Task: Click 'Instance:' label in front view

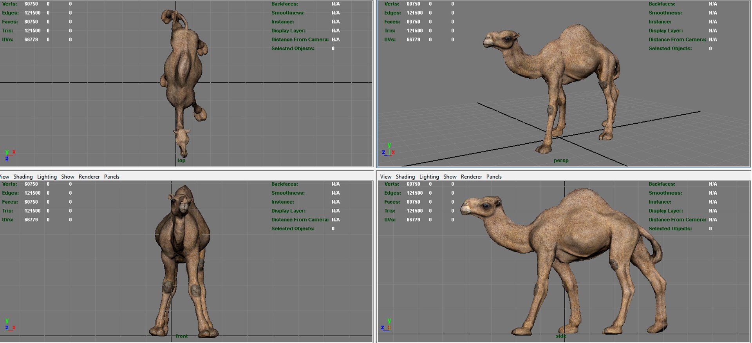Action: pyautogui.click(x=283, y=202)
